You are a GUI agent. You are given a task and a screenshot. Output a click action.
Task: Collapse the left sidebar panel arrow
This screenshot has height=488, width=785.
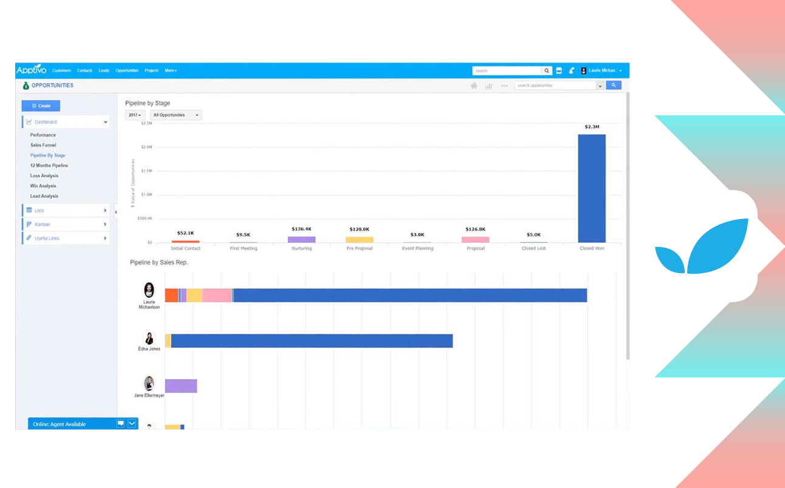click(x=115, y=212)
